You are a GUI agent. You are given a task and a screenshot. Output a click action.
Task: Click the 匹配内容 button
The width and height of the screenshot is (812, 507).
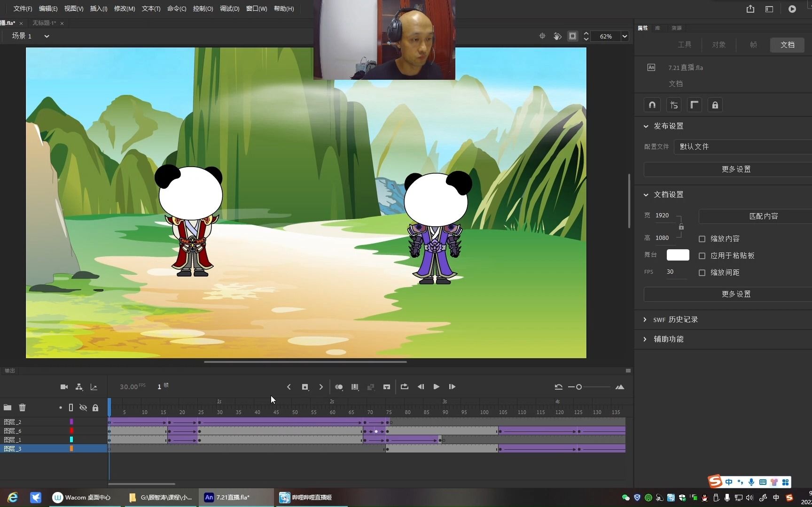coord(755,216)
